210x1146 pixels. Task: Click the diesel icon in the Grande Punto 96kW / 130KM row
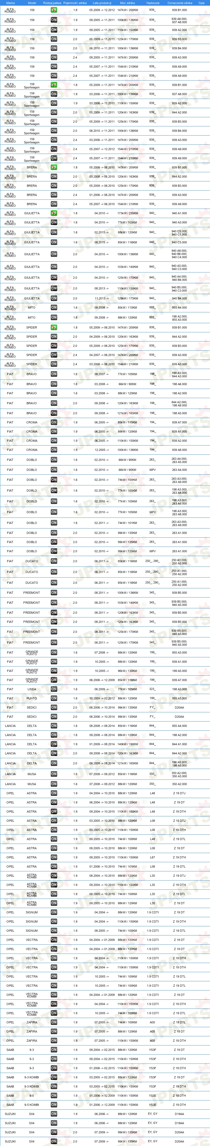click(x=54, y=671)
